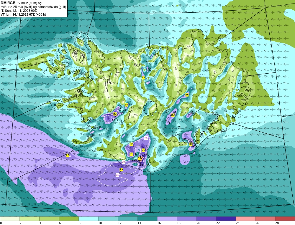
Task: Select the pink 24–26 m/s legend swatch
Action: coord(246,219)
